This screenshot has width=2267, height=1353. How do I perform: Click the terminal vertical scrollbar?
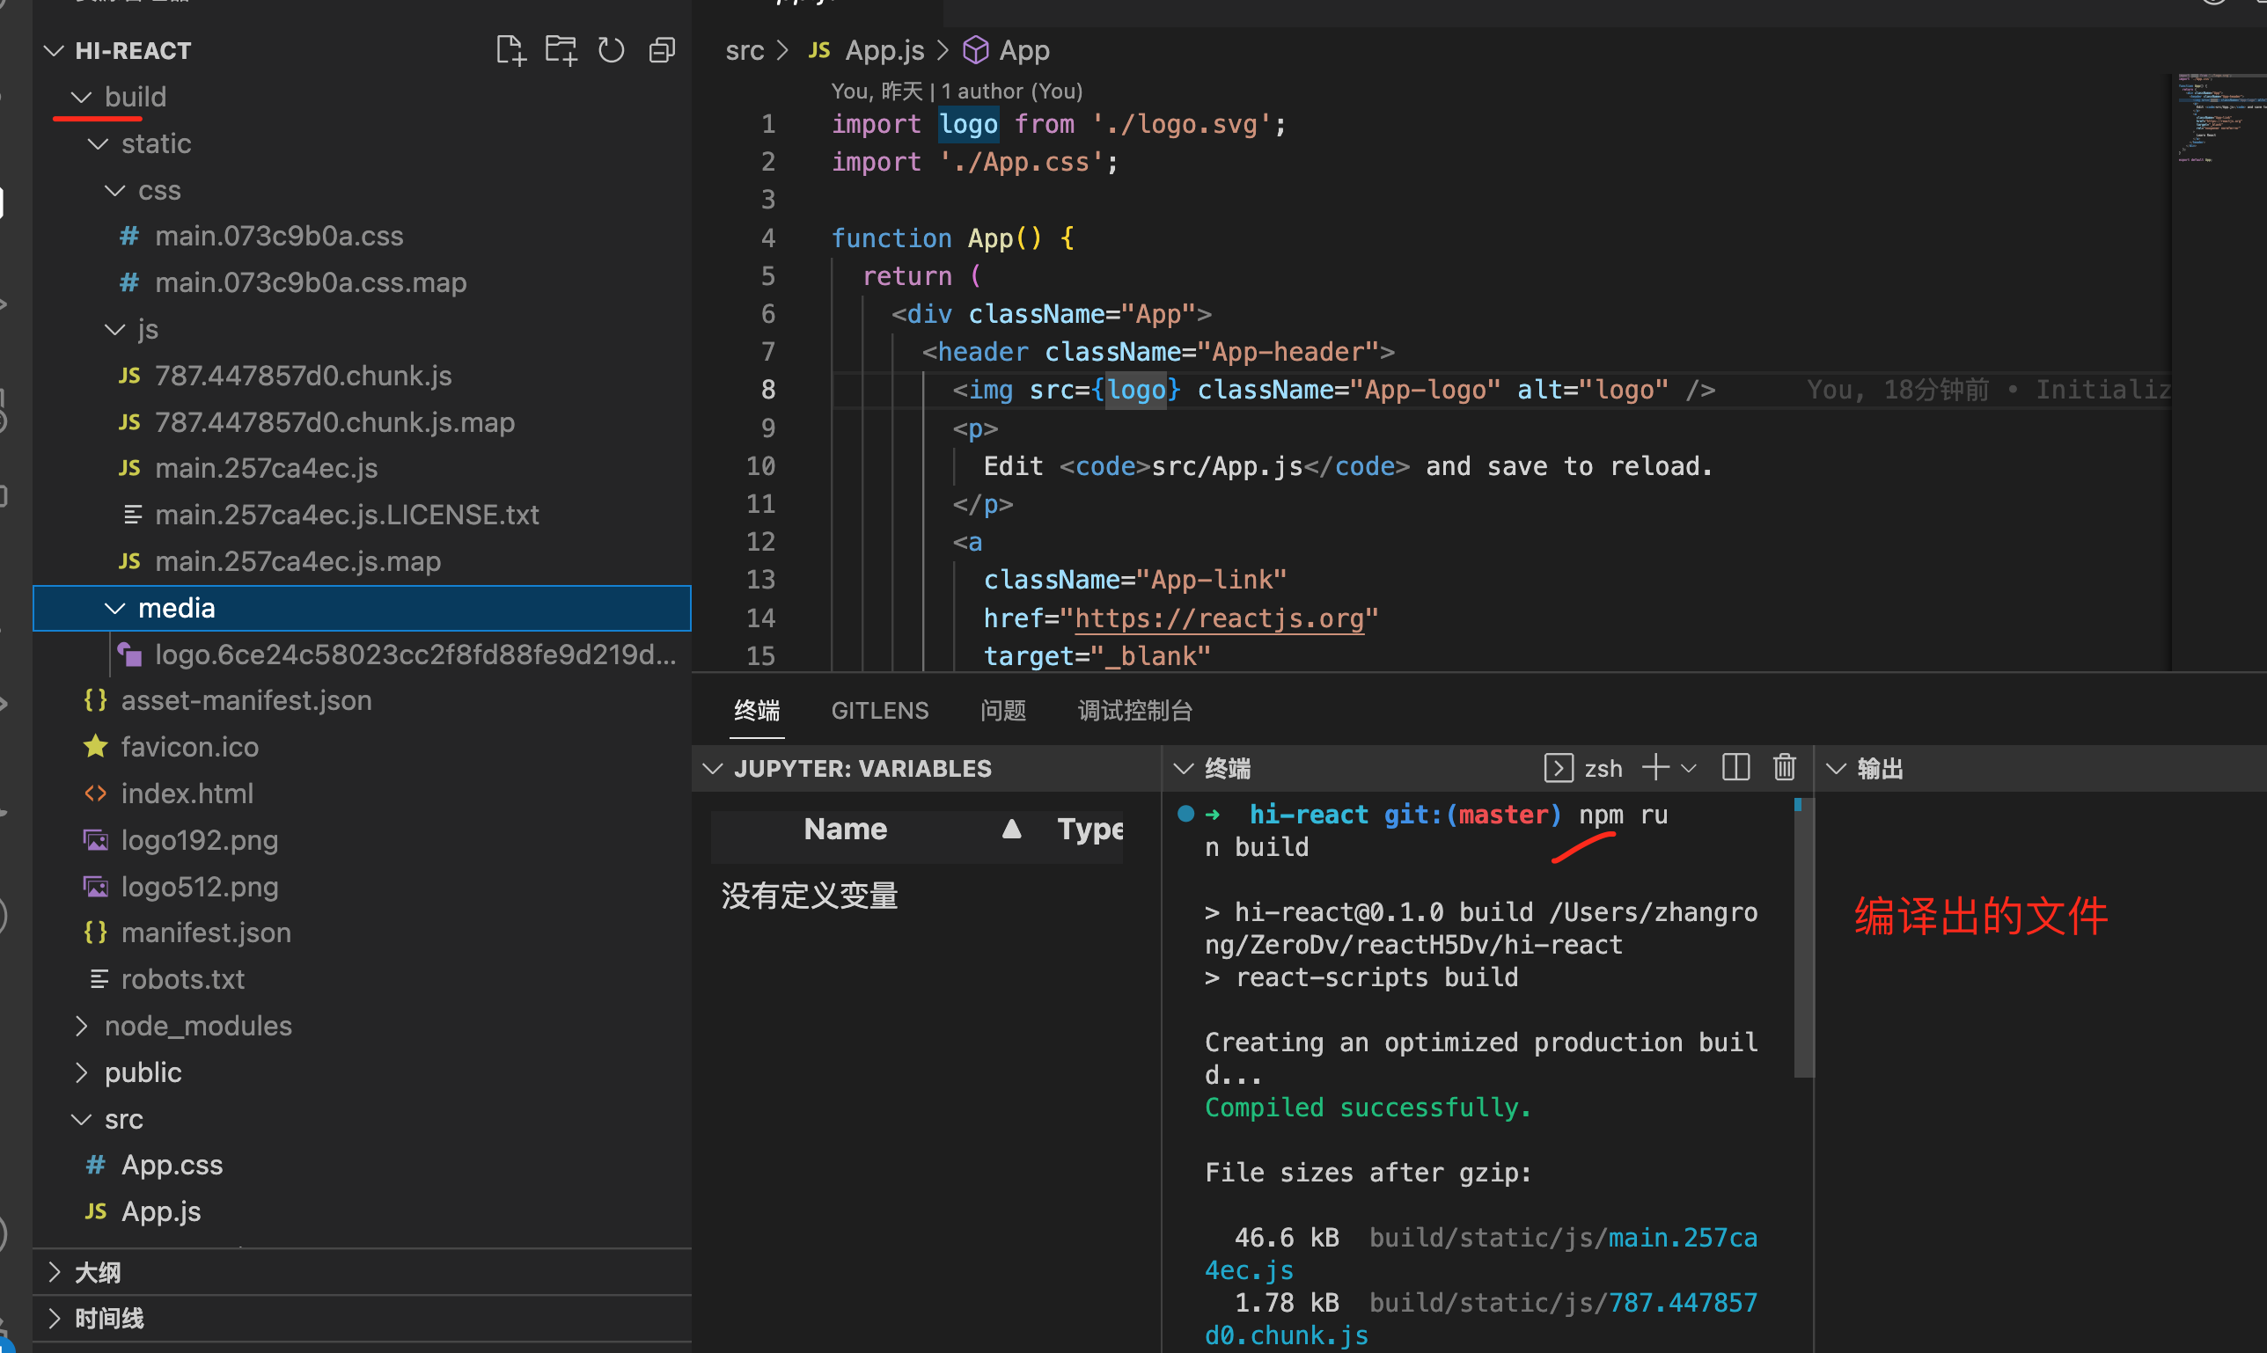tap(1803, 939)
